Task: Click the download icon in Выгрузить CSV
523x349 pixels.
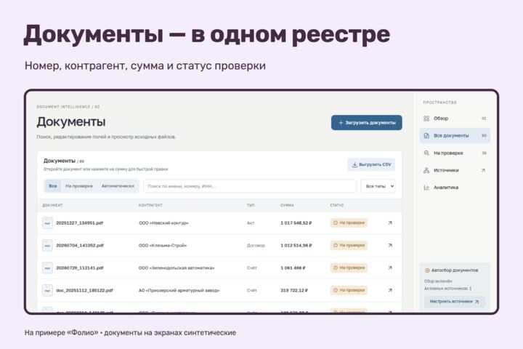Action: [x=354, y=164]
